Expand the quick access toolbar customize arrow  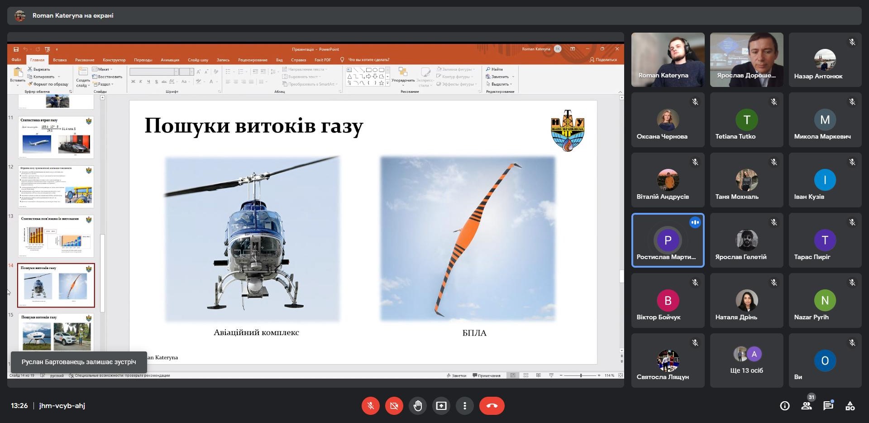(57, 49)
